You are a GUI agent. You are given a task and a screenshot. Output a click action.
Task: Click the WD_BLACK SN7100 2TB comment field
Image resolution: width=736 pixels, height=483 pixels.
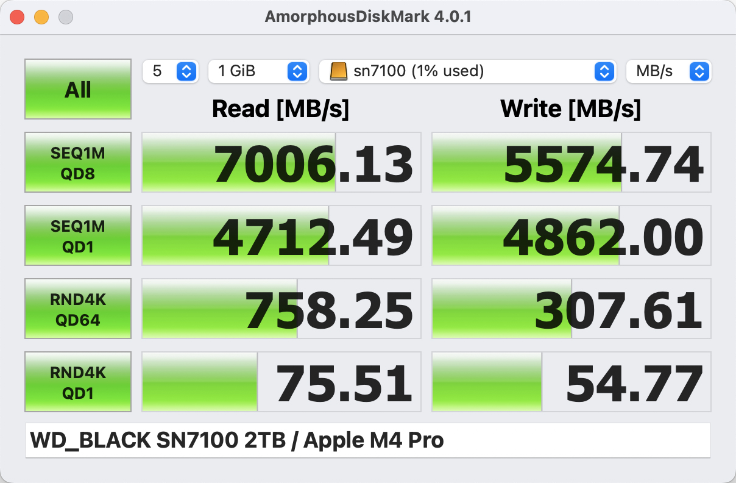coord(367,440)
